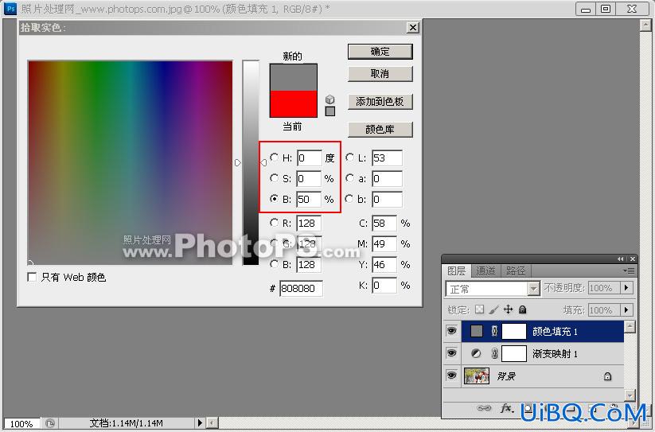
Task: Click the lock image pixels brush icon
Action: pos(493,309)
